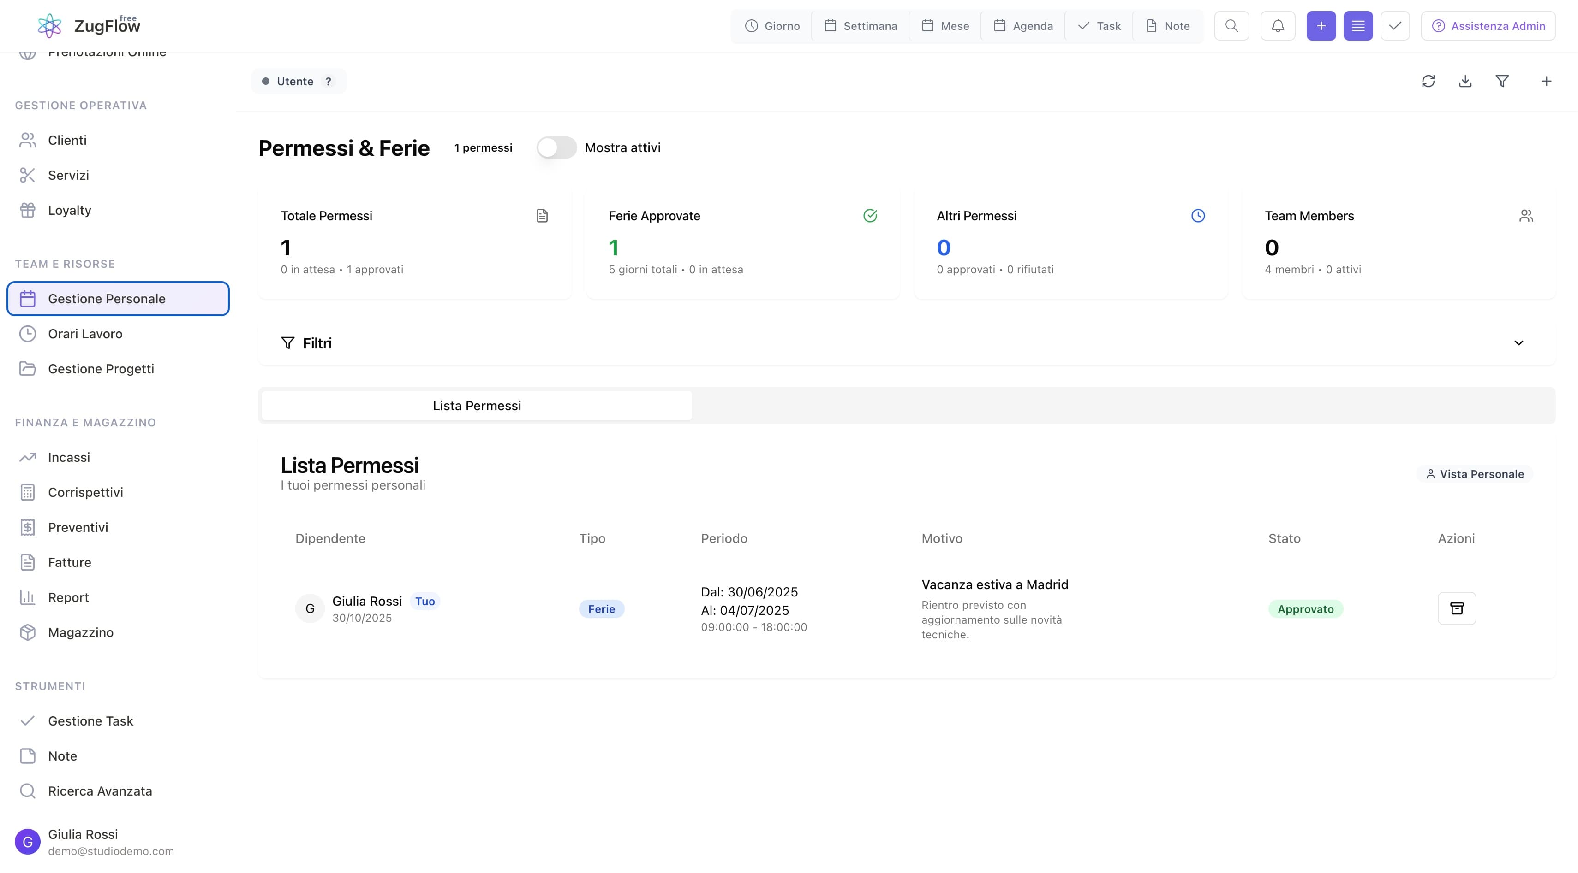1578x873 pixels.
Task: Click the Totale Permessi stat card
Action: point(415,243)
